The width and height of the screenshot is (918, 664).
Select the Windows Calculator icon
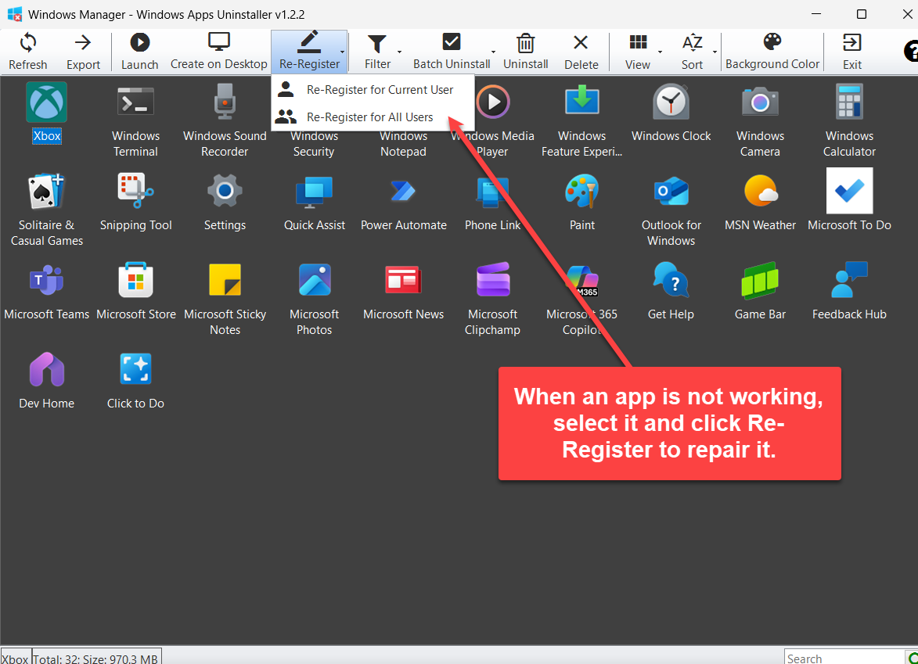point(849,102)
